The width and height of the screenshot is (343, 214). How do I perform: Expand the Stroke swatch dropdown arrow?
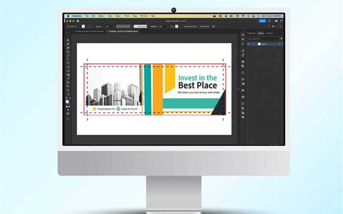tap(93, 27)
